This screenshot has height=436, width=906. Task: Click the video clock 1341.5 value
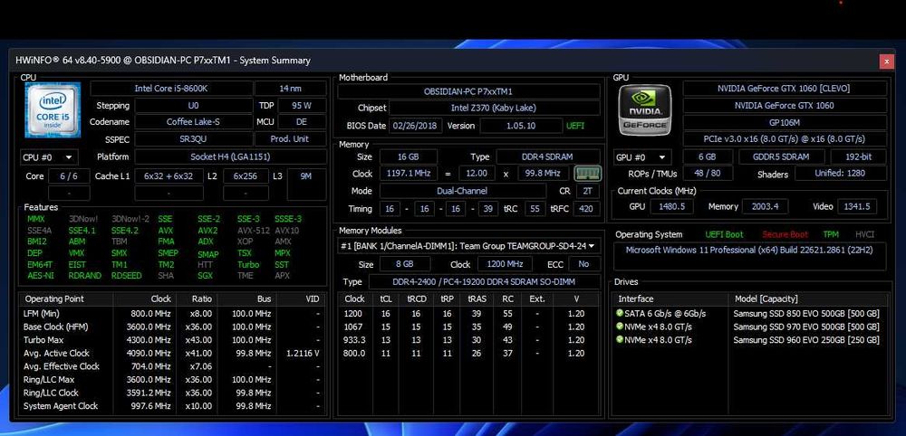856,206
